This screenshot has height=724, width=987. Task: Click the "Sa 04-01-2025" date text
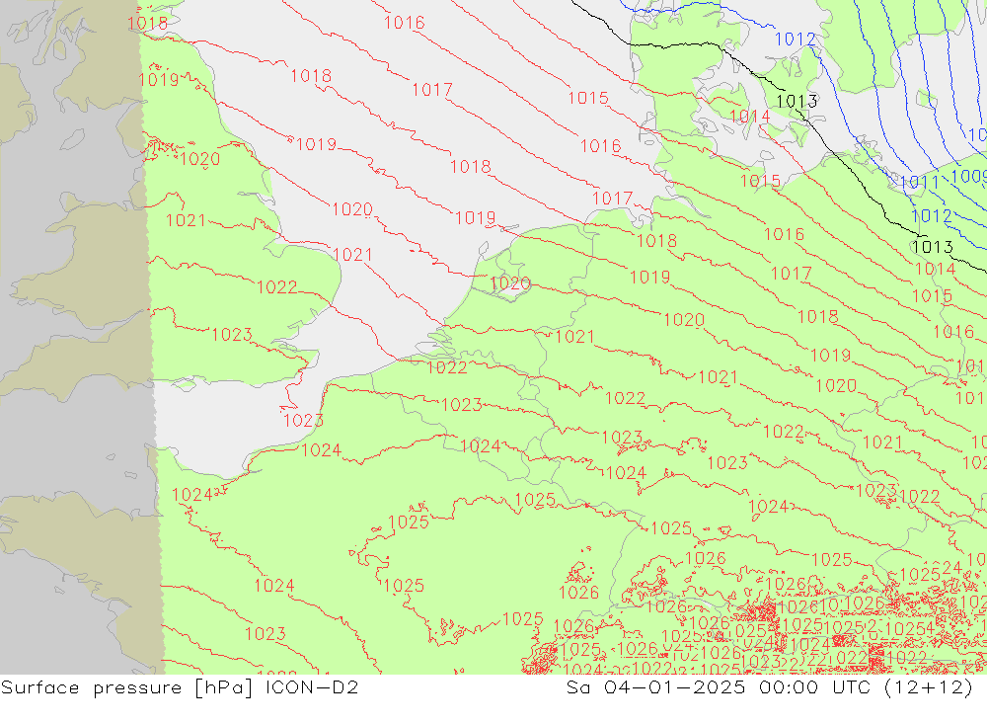655,686
